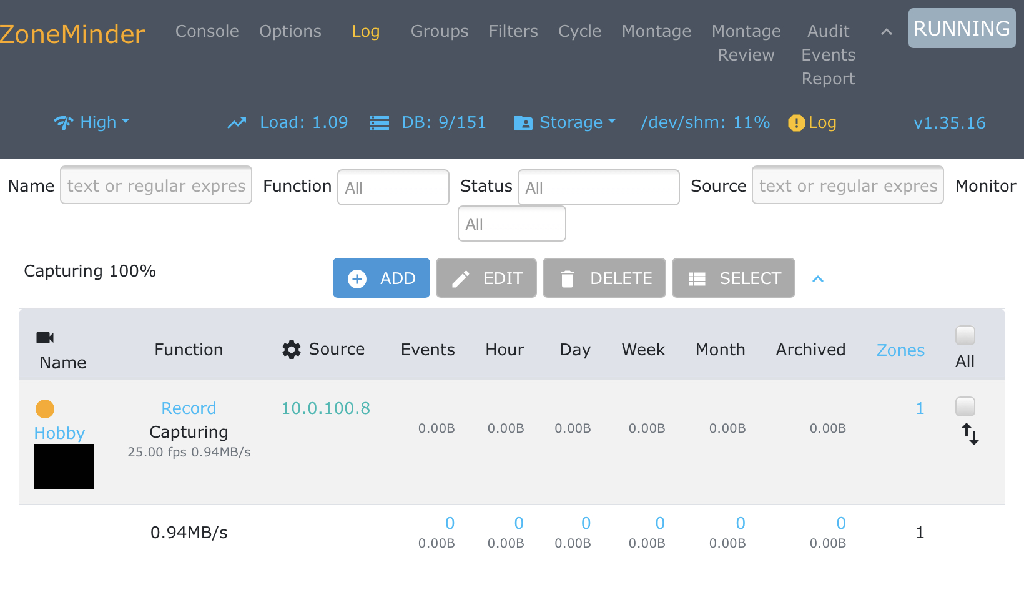Click the Hobby monitor black thumbnail

[64, 466]
